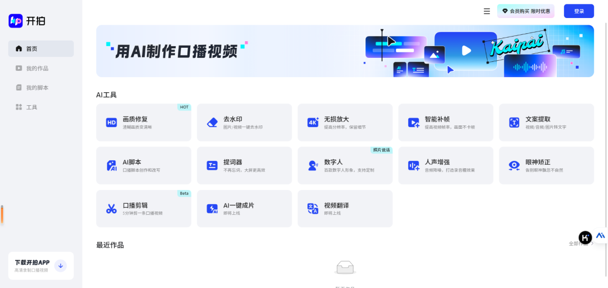
Task: Open the hamburger menu icon
Action: pyautogui.click(x=487, y=11)
